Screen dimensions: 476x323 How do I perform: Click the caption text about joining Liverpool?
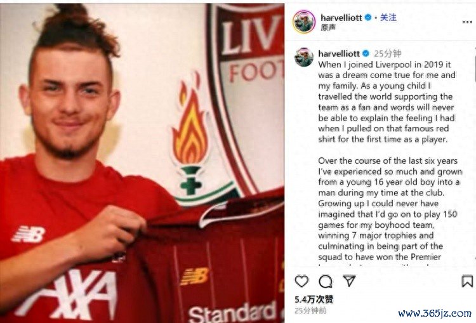(x=387, y=102)
